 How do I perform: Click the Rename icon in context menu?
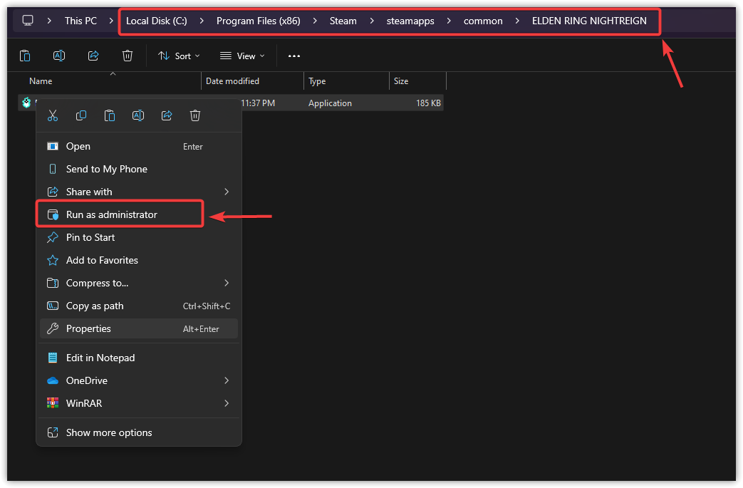tap(138, 115)
